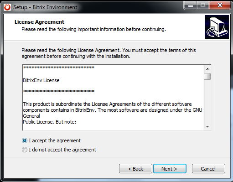Click the 'License Agreement' heading
This screenshot has height=182, width=233.
click(x=39, y=22)
